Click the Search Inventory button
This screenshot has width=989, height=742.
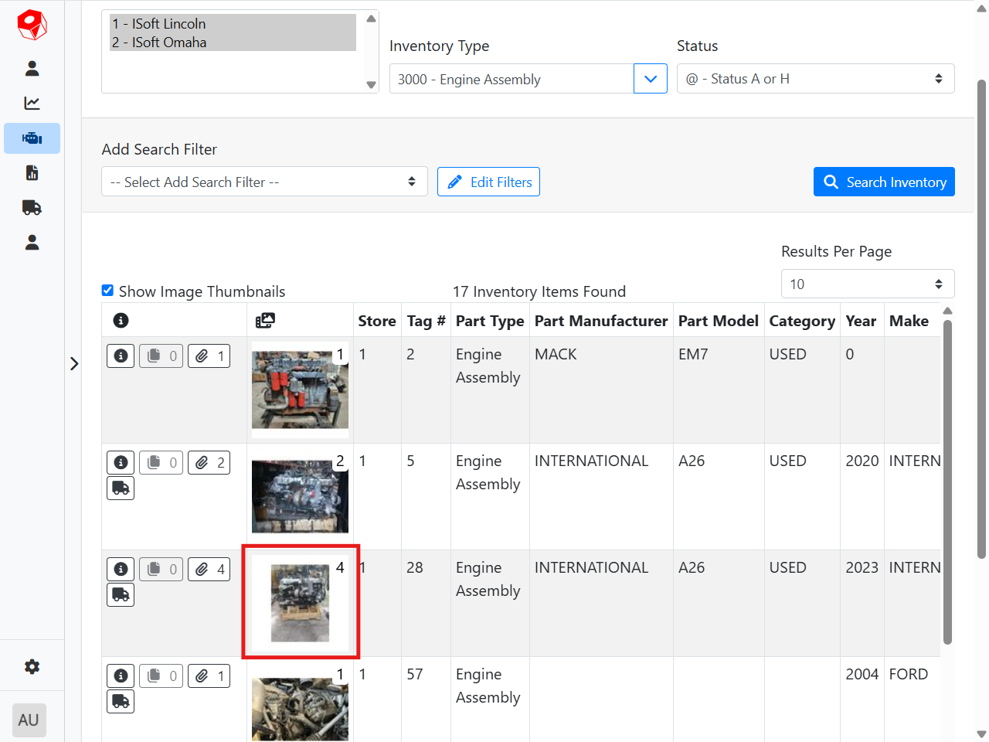tap(884, 182)
